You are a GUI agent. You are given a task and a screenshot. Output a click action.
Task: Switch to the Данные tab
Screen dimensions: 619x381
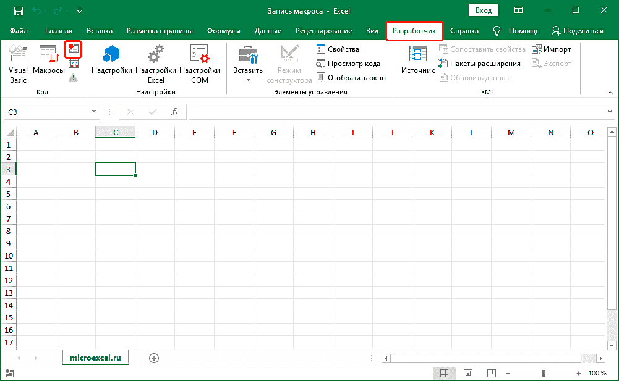[x=268, y=31]
